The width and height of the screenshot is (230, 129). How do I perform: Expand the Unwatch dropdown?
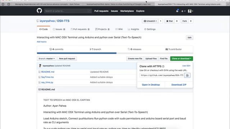pyautogui.click(x=150, y=21)
